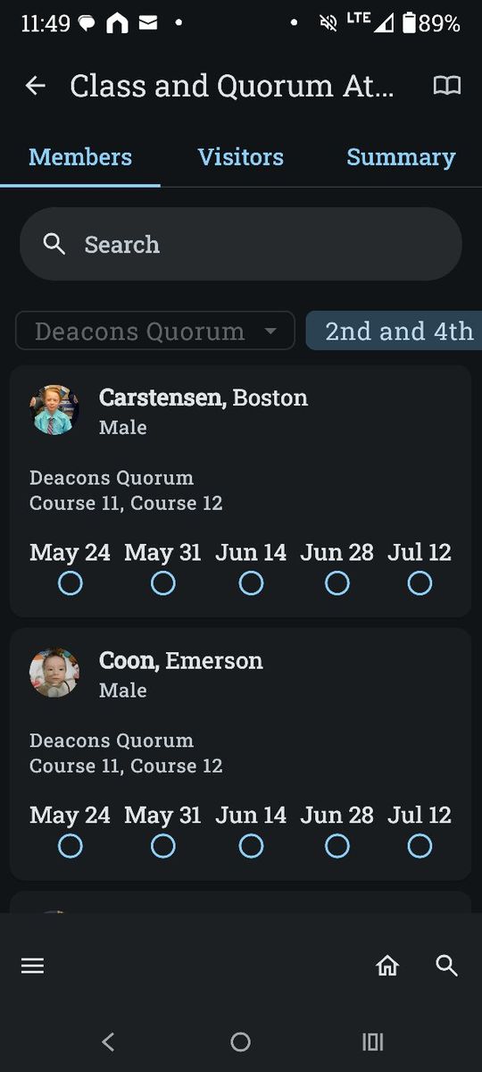Click the dropdown arrow beside Deacons Quorum
The image size is (482, 1072).
pyautogui.click(x=270, y=331)
